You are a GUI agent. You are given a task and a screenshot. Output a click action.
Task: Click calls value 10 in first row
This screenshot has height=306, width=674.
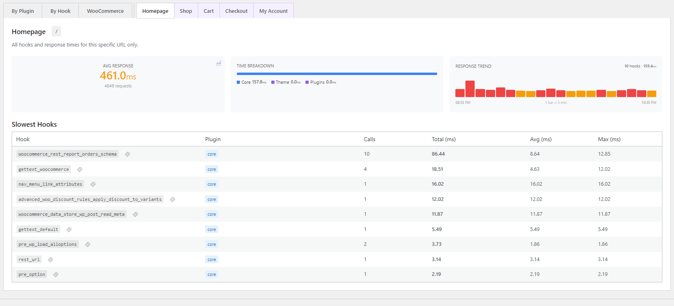367,154
